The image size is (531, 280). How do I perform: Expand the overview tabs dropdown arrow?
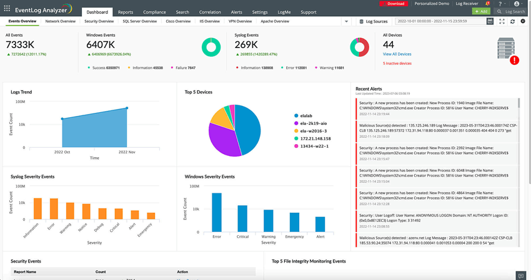(346, 21)
